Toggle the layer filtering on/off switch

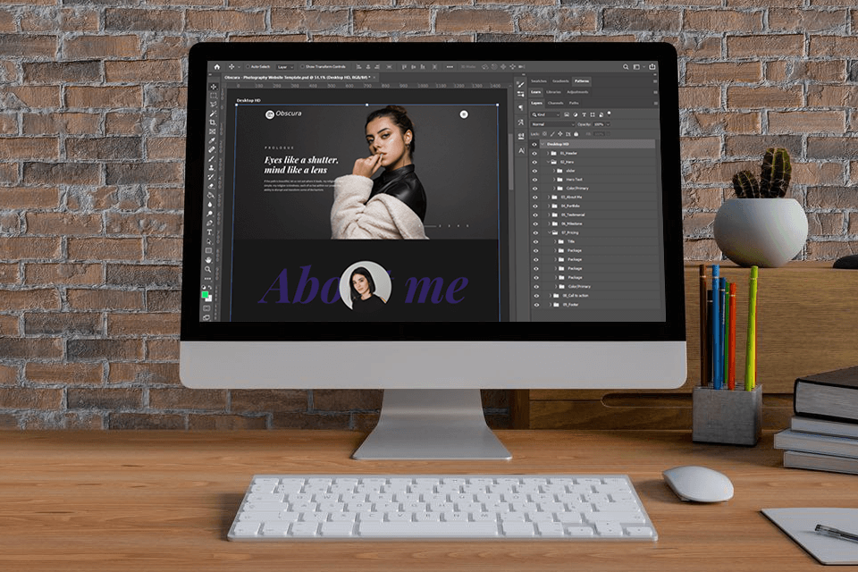[x=609, y=114]
